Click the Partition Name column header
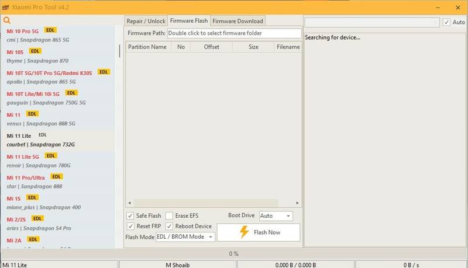Viewport: 468px width, 268px height. 149,47
